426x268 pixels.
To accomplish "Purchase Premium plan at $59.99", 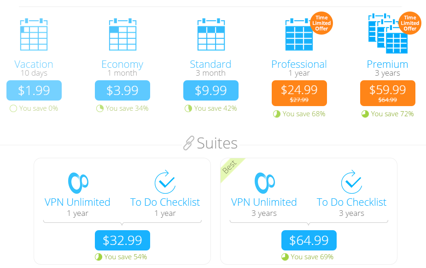I will [x=388, y=93].
